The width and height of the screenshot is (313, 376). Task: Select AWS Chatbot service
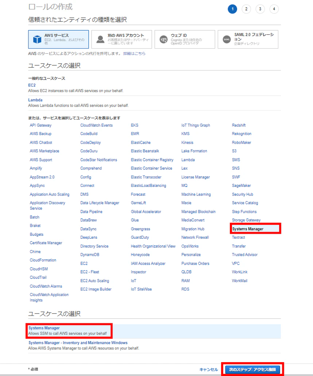coord(41,142)
